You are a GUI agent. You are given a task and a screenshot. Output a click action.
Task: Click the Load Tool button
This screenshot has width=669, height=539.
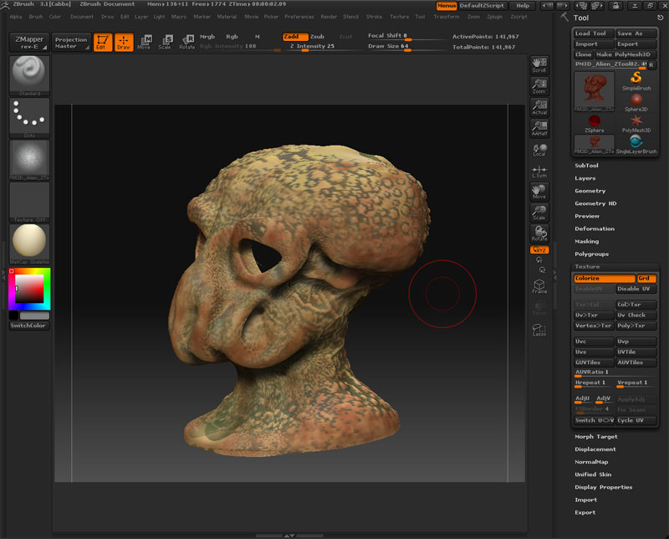coord(592,33)
